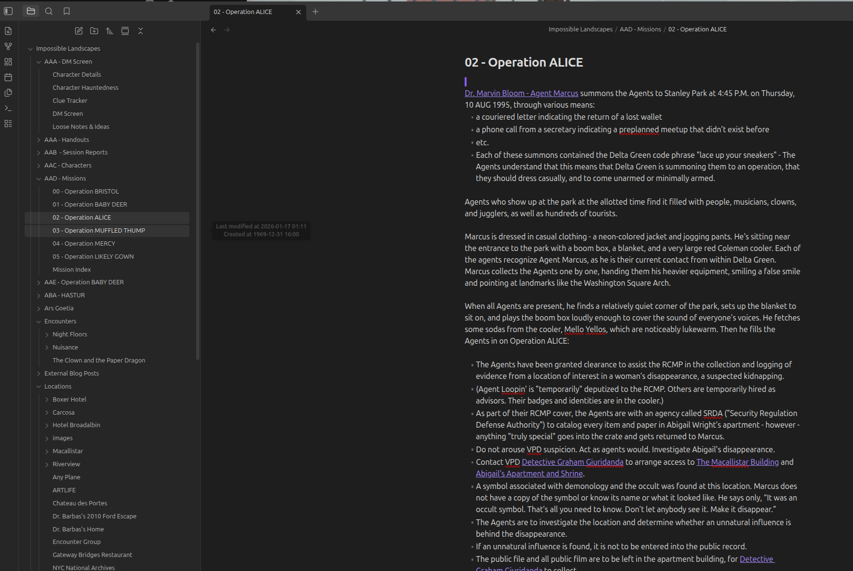Open the graph view from the ribbon
Screen dimensions: 853x571
click(8, 46)
